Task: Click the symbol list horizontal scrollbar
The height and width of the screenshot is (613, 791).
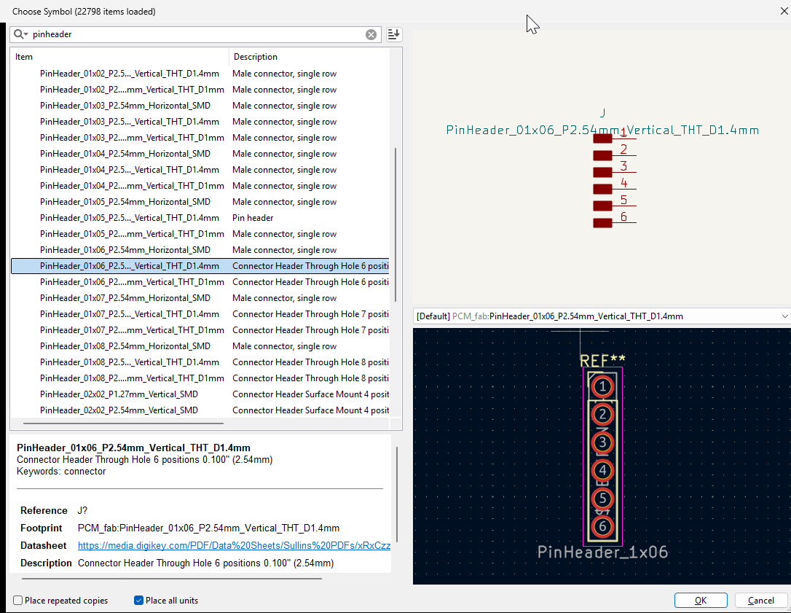Action: point(123,423)
